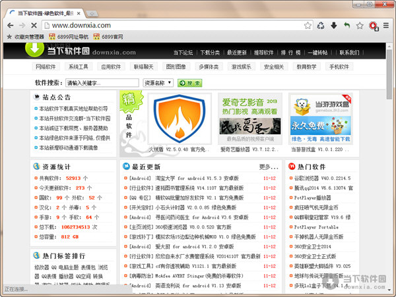Select the 手机软件 category
Image resolution: width=396 pixels, height=297 pixels.
pyautogui.click(x=339, y=67)
